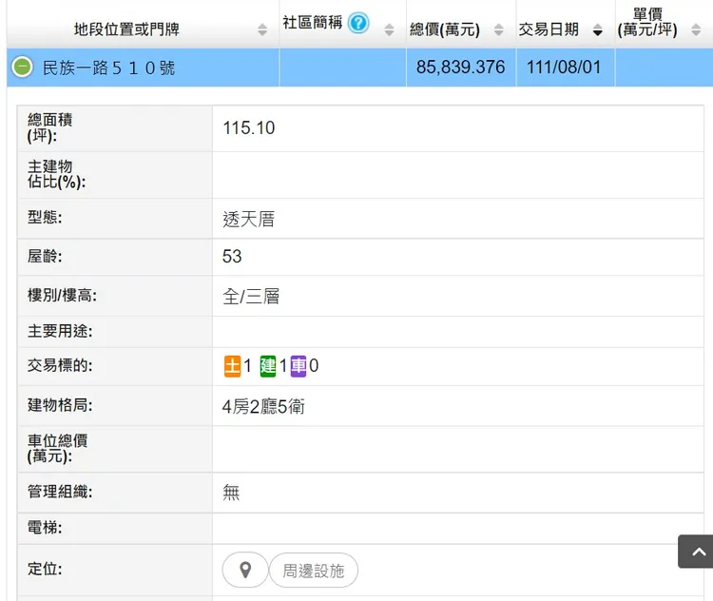Select the 樓別/樓高 label
713x601 pixels.
[x=62, y=295]
